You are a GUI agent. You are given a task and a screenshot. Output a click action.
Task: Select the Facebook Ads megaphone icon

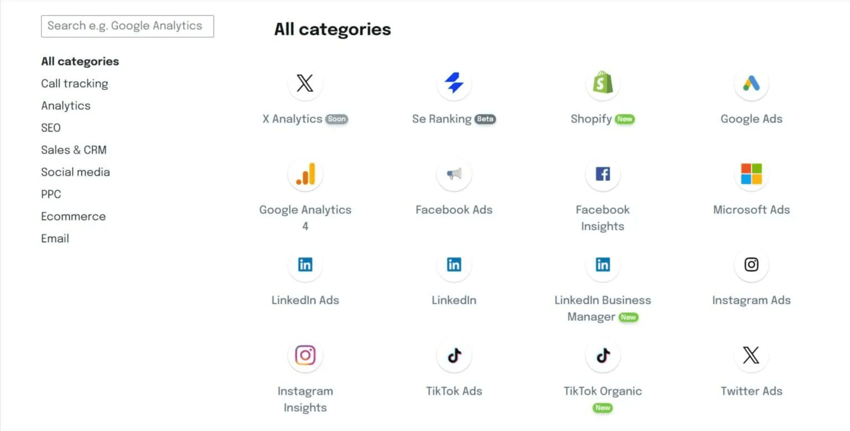point(454,174)
